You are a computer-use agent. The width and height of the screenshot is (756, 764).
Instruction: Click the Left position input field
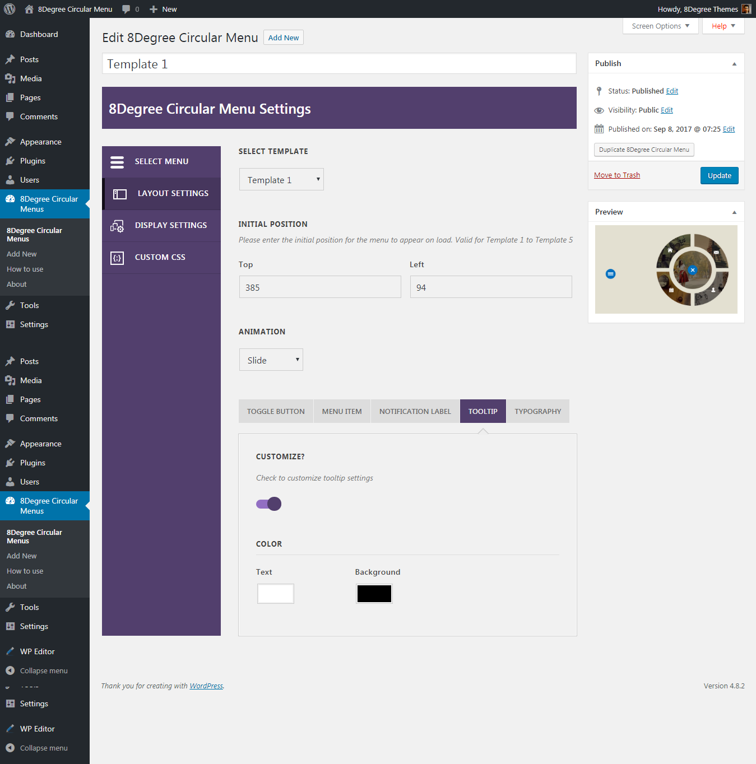click(x=491, y=287)
